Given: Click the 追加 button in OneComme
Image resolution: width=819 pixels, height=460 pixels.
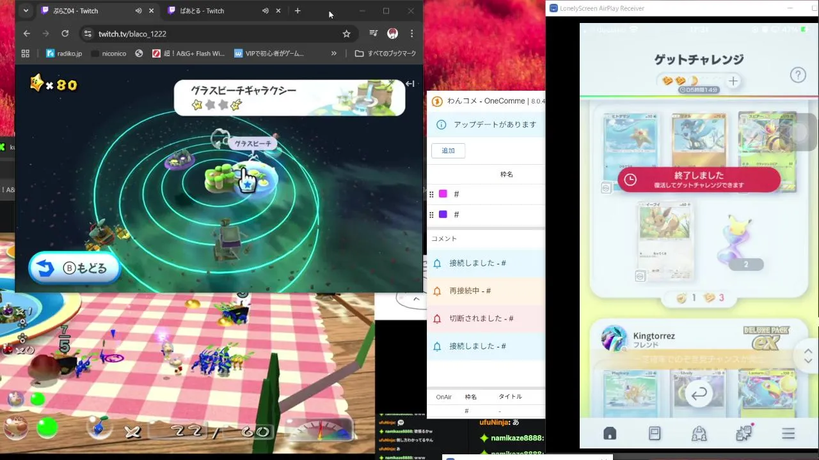Looking at the screenshot, I should point(448,151).
